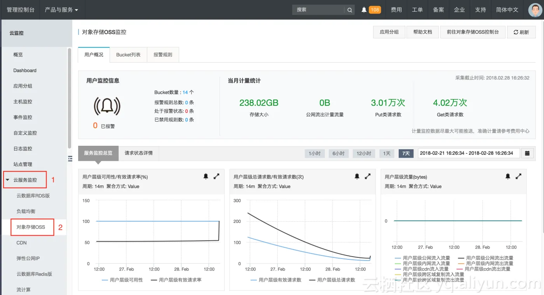The image size is (544, 295).
Task: Select the 1小时 time range
Action: coord(315,154)
